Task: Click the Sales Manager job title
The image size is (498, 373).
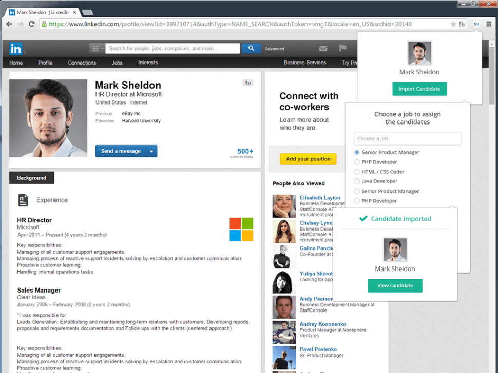Action: 39,291
